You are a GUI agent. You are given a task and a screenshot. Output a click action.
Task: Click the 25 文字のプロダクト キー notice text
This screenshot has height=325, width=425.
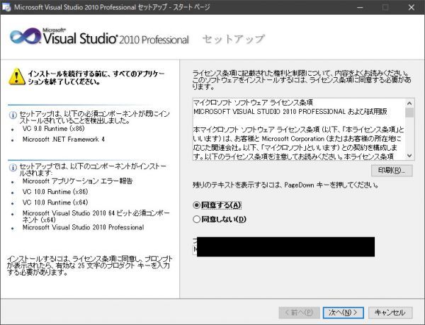tap(89, 266)
